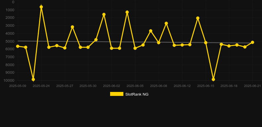Toggle the SlotRank NG legend label
The height and width of the screenshot is (127, 262).
click(137, 94)
